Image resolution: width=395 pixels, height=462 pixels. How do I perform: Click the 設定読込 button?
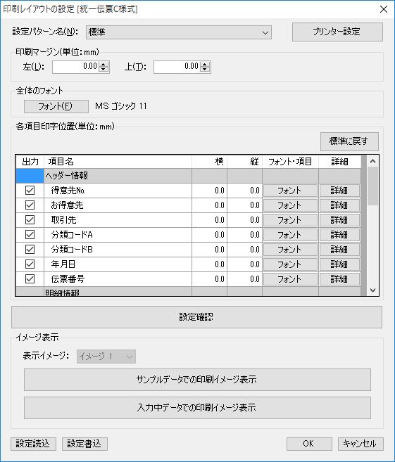click(x=33, y=444)
